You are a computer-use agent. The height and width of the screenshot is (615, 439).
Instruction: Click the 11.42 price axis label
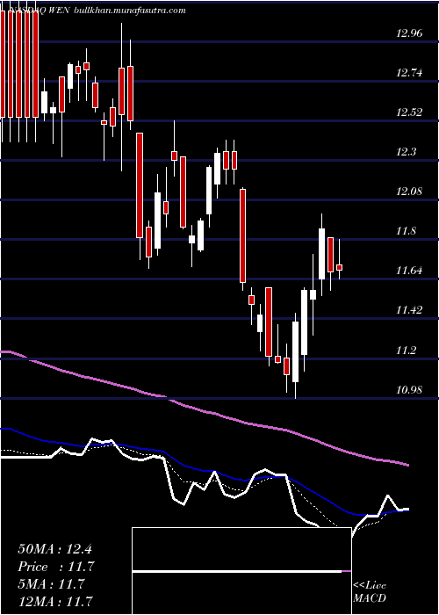[410, 311]
